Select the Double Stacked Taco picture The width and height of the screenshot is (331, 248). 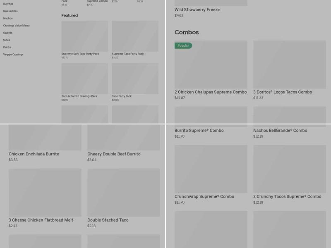pos(123,192)
